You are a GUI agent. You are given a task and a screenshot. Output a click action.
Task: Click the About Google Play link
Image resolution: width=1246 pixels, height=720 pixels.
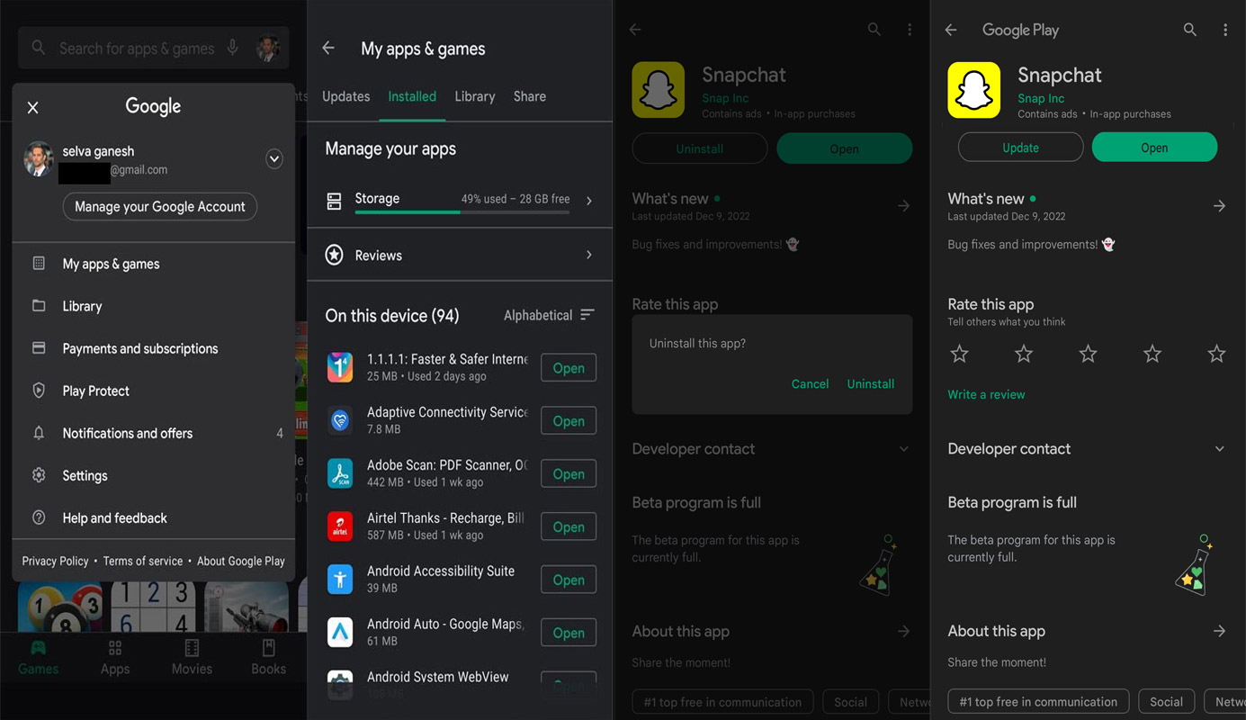coord(241,561)
